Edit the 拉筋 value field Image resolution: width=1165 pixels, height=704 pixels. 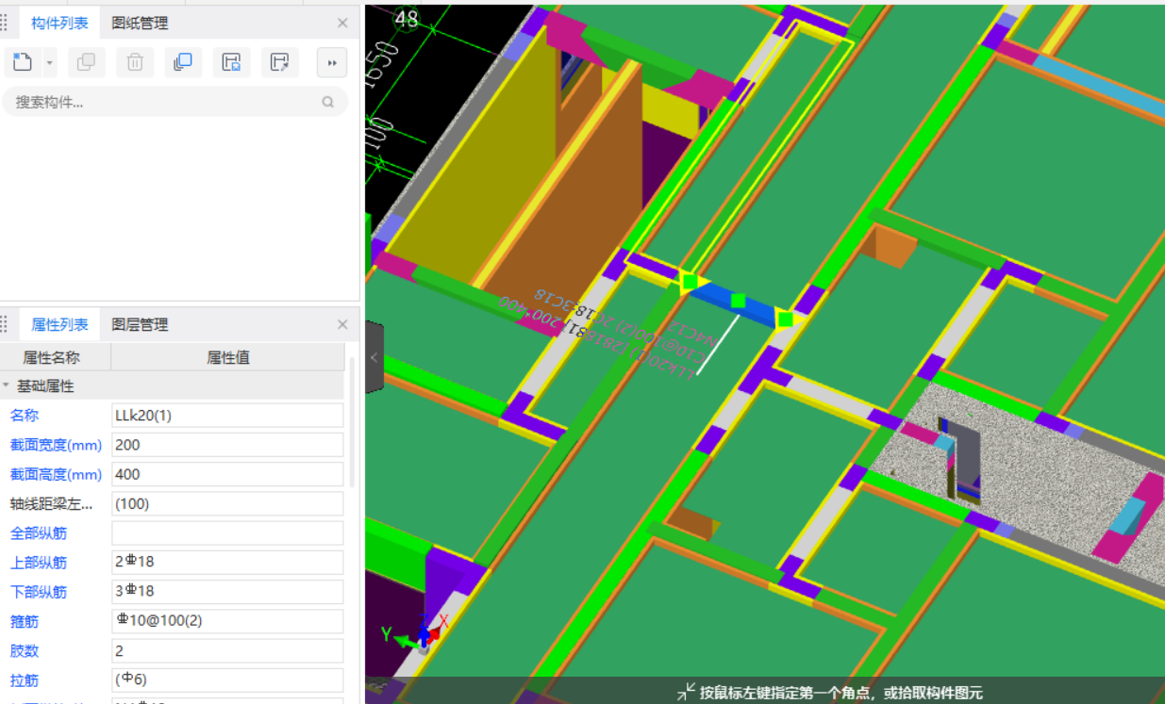click(227, 680)
